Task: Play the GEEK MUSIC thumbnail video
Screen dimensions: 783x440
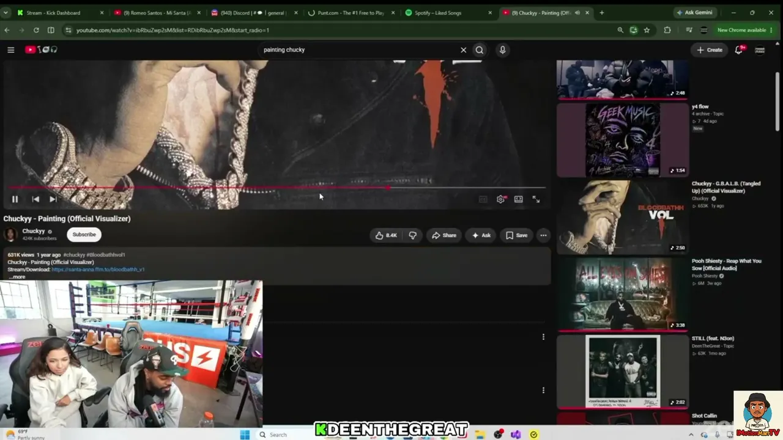Action: (623, 140)
